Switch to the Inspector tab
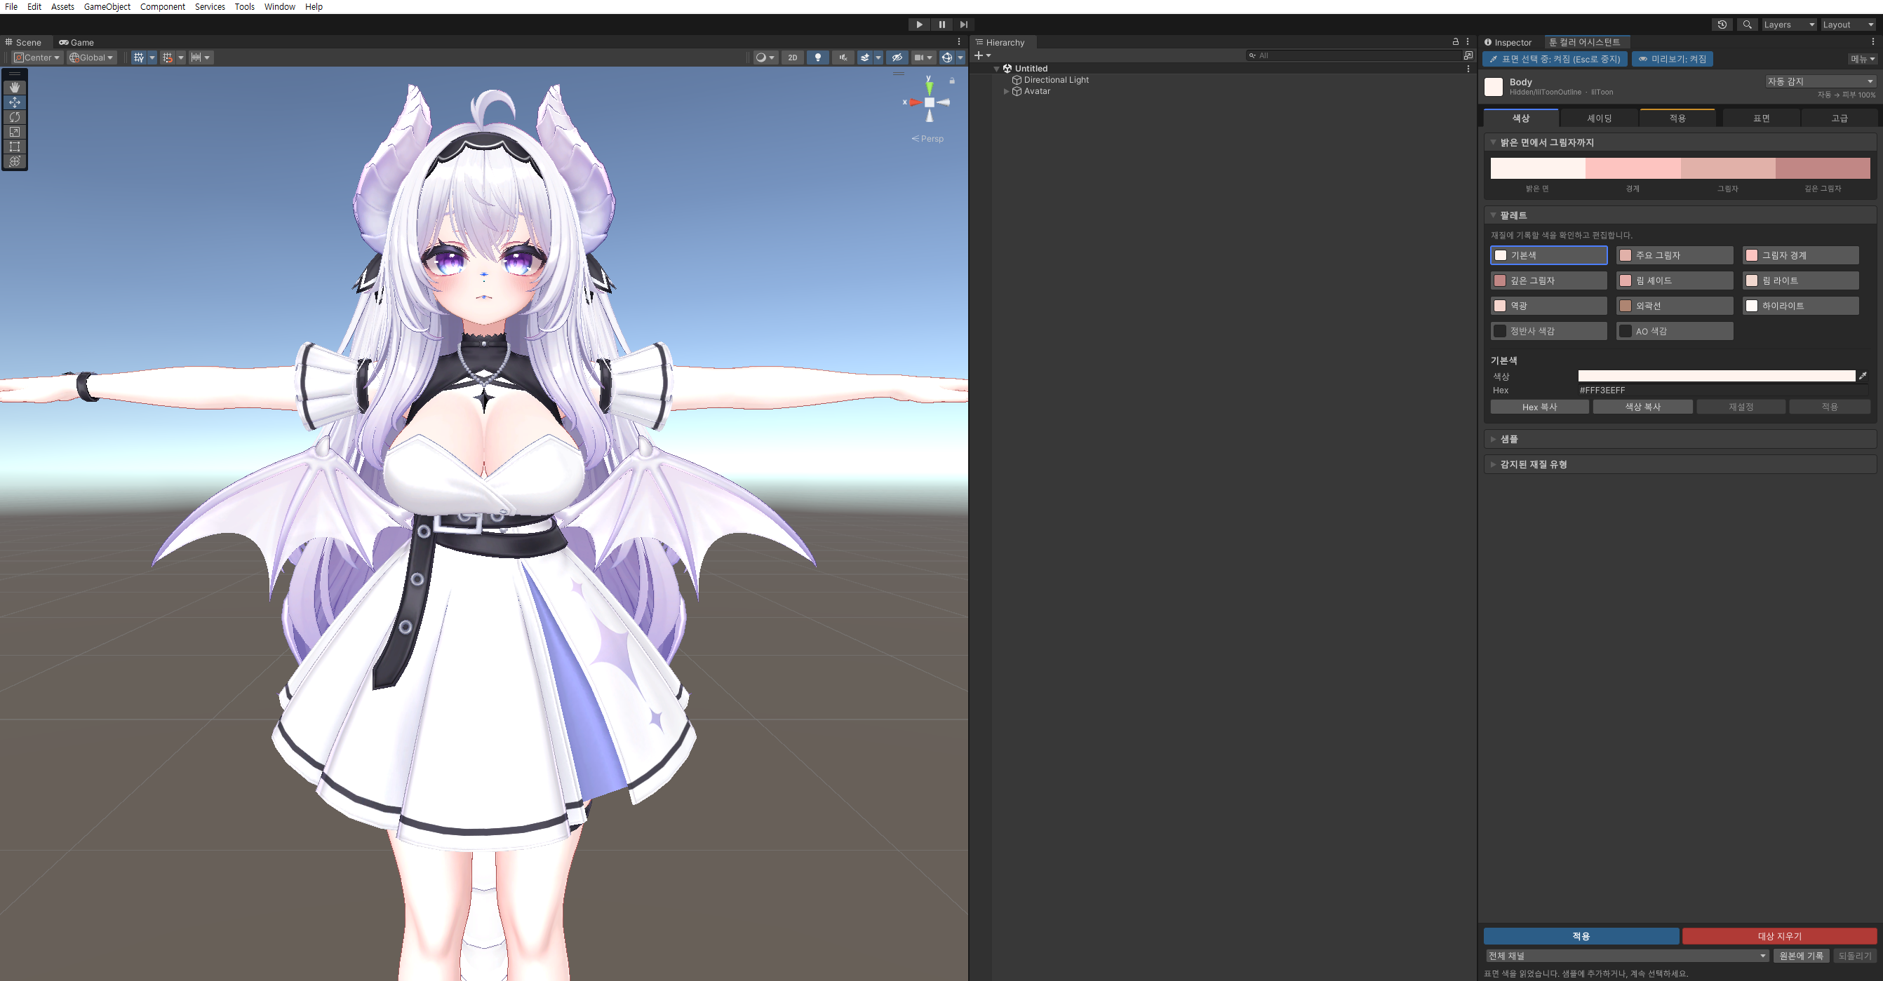The image size is (1883, 981). [x=1507, y=42]
